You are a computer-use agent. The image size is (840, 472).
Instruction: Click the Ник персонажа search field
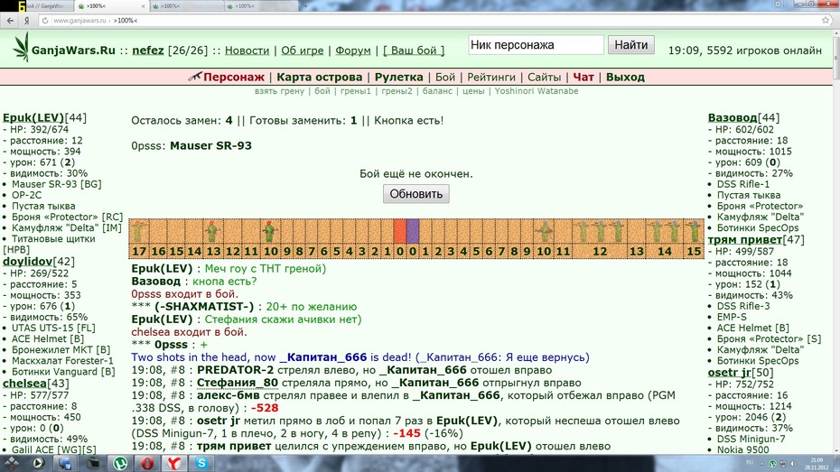point(536,45)
